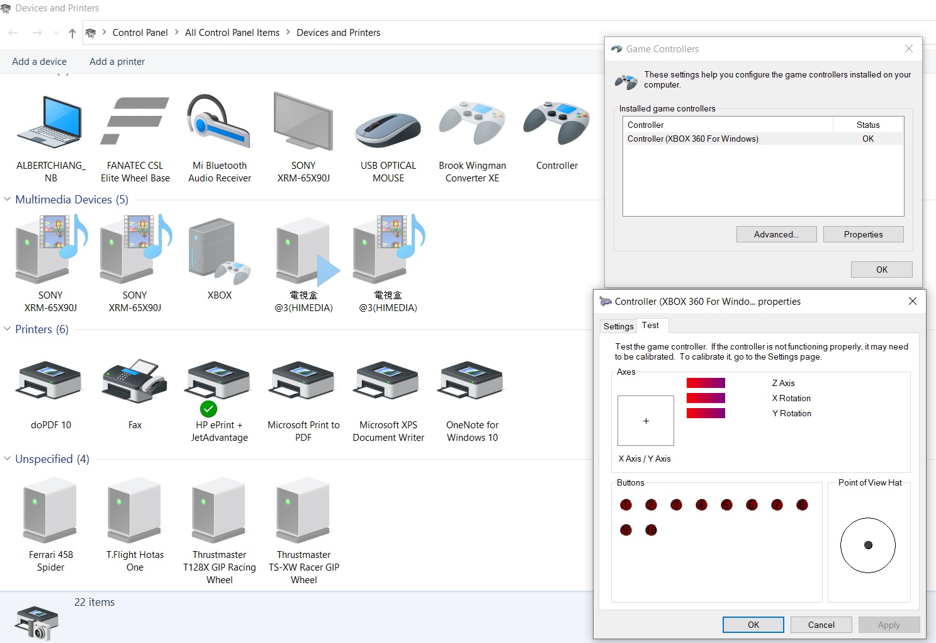Collapse the Multimedia Devices group
Viewport: 936px width, 643px height.
(7, 199)
